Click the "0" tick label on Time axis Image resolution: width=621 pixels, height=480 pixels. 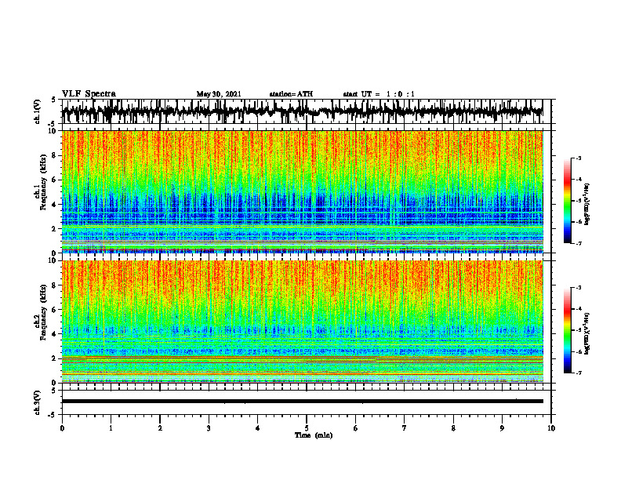pos(62,428)
